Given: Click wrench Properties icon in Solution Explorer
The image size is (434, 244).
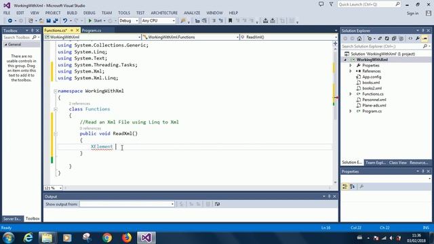Looking at the screenshot, I should point(418,39).
